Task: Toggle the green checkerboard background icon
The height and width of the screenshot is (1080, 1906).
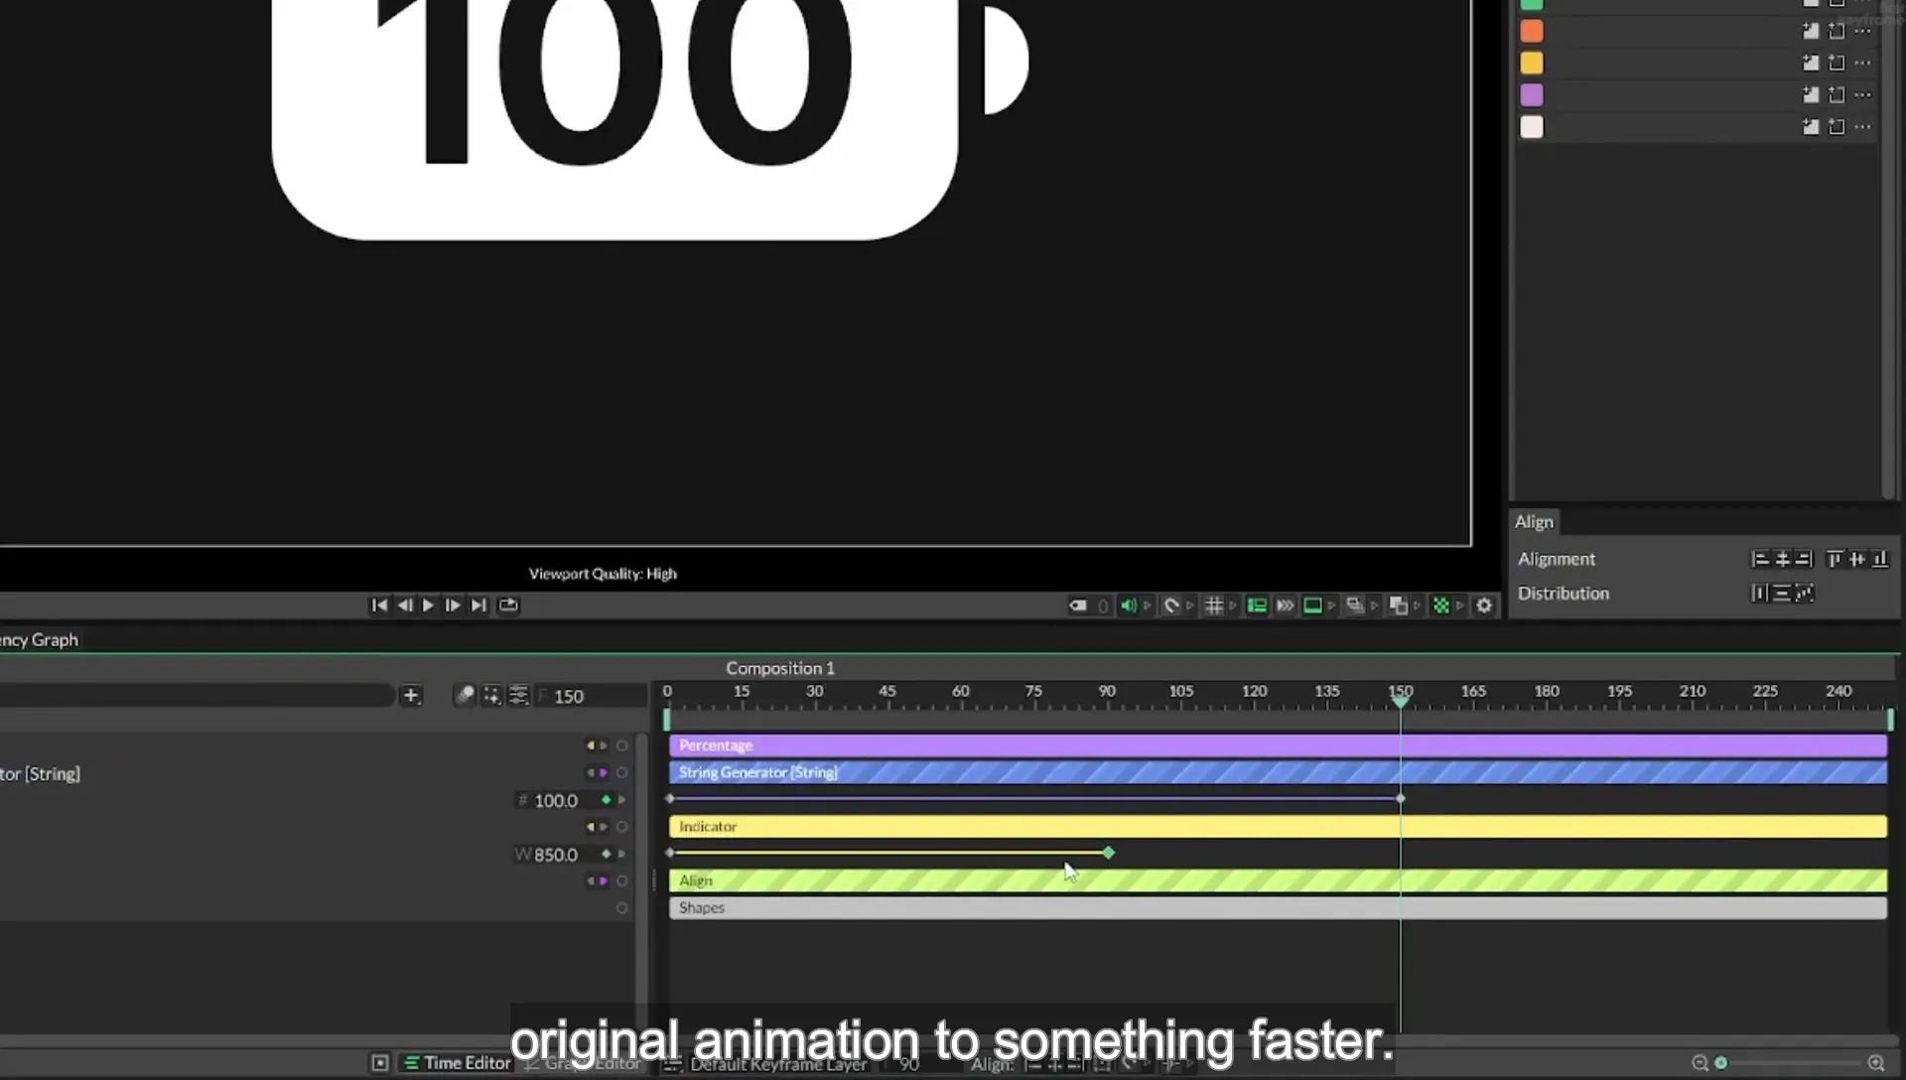Action: tap(1441, 606)
